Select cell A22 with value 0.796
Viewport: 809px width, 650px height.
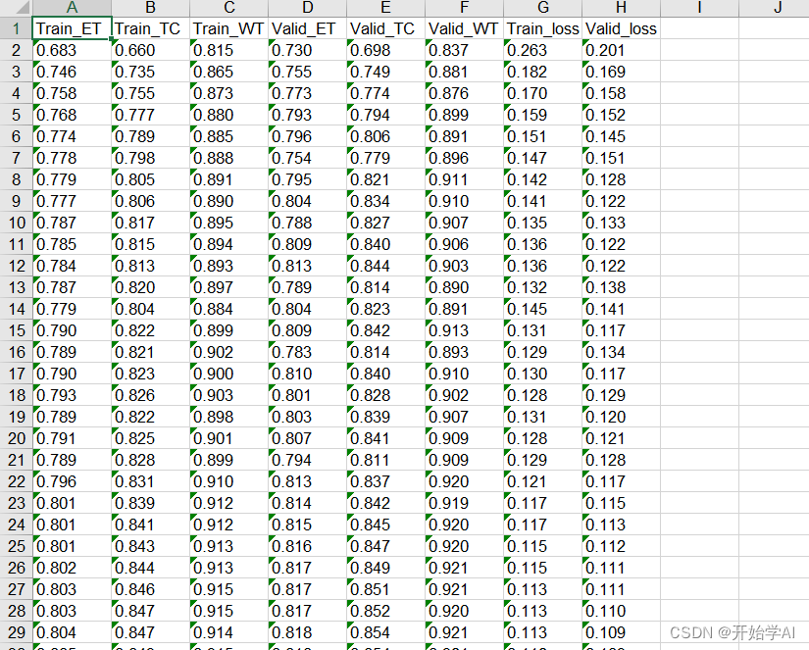click(x=72, y=481)
